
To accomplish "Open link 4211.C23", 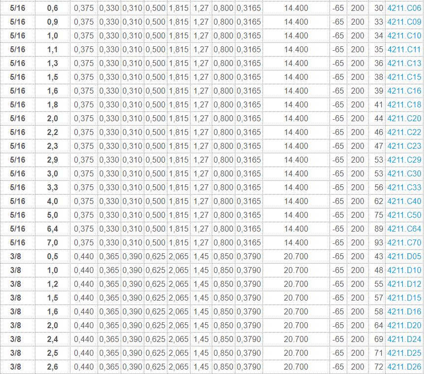I will 404,146.
